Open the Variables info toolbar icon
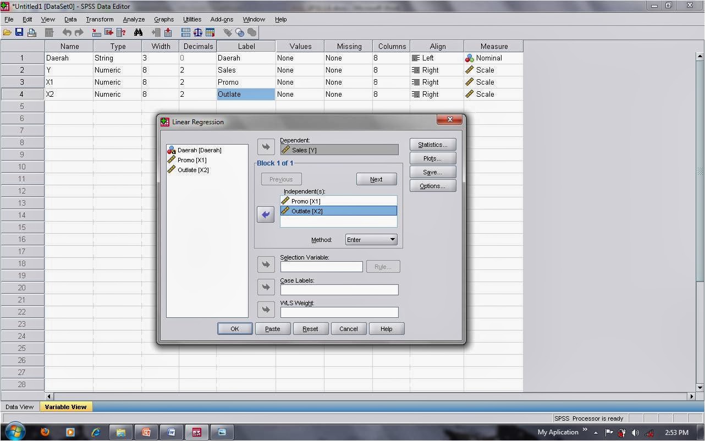Viewport: 705px width, 441px height. (120, 33)
